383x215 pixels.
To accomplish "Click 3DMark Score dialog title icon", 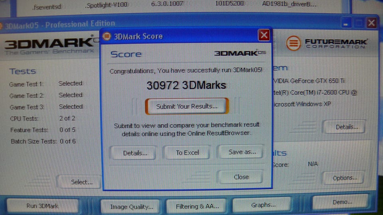I will (107, 36).
